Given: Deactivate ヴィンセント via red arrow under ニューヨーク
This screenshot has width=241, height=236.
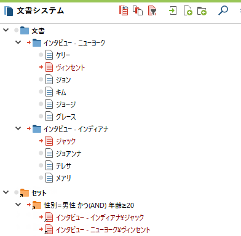Looking at the screenshot, I should pos(41,67).
